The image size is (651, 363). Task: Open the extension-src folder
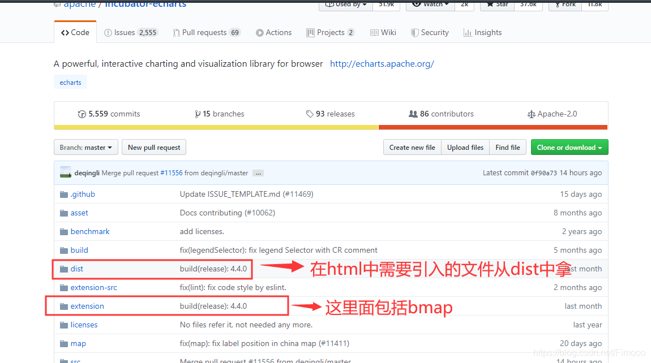click(94, 287)
